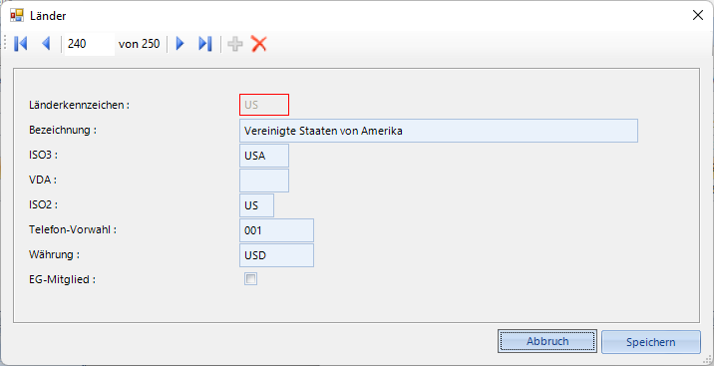
Task: Go to the next record arrow
Action: [179, 44]
